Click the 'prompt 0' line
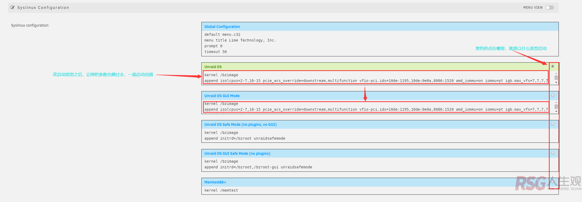 [x=213, y=46]
